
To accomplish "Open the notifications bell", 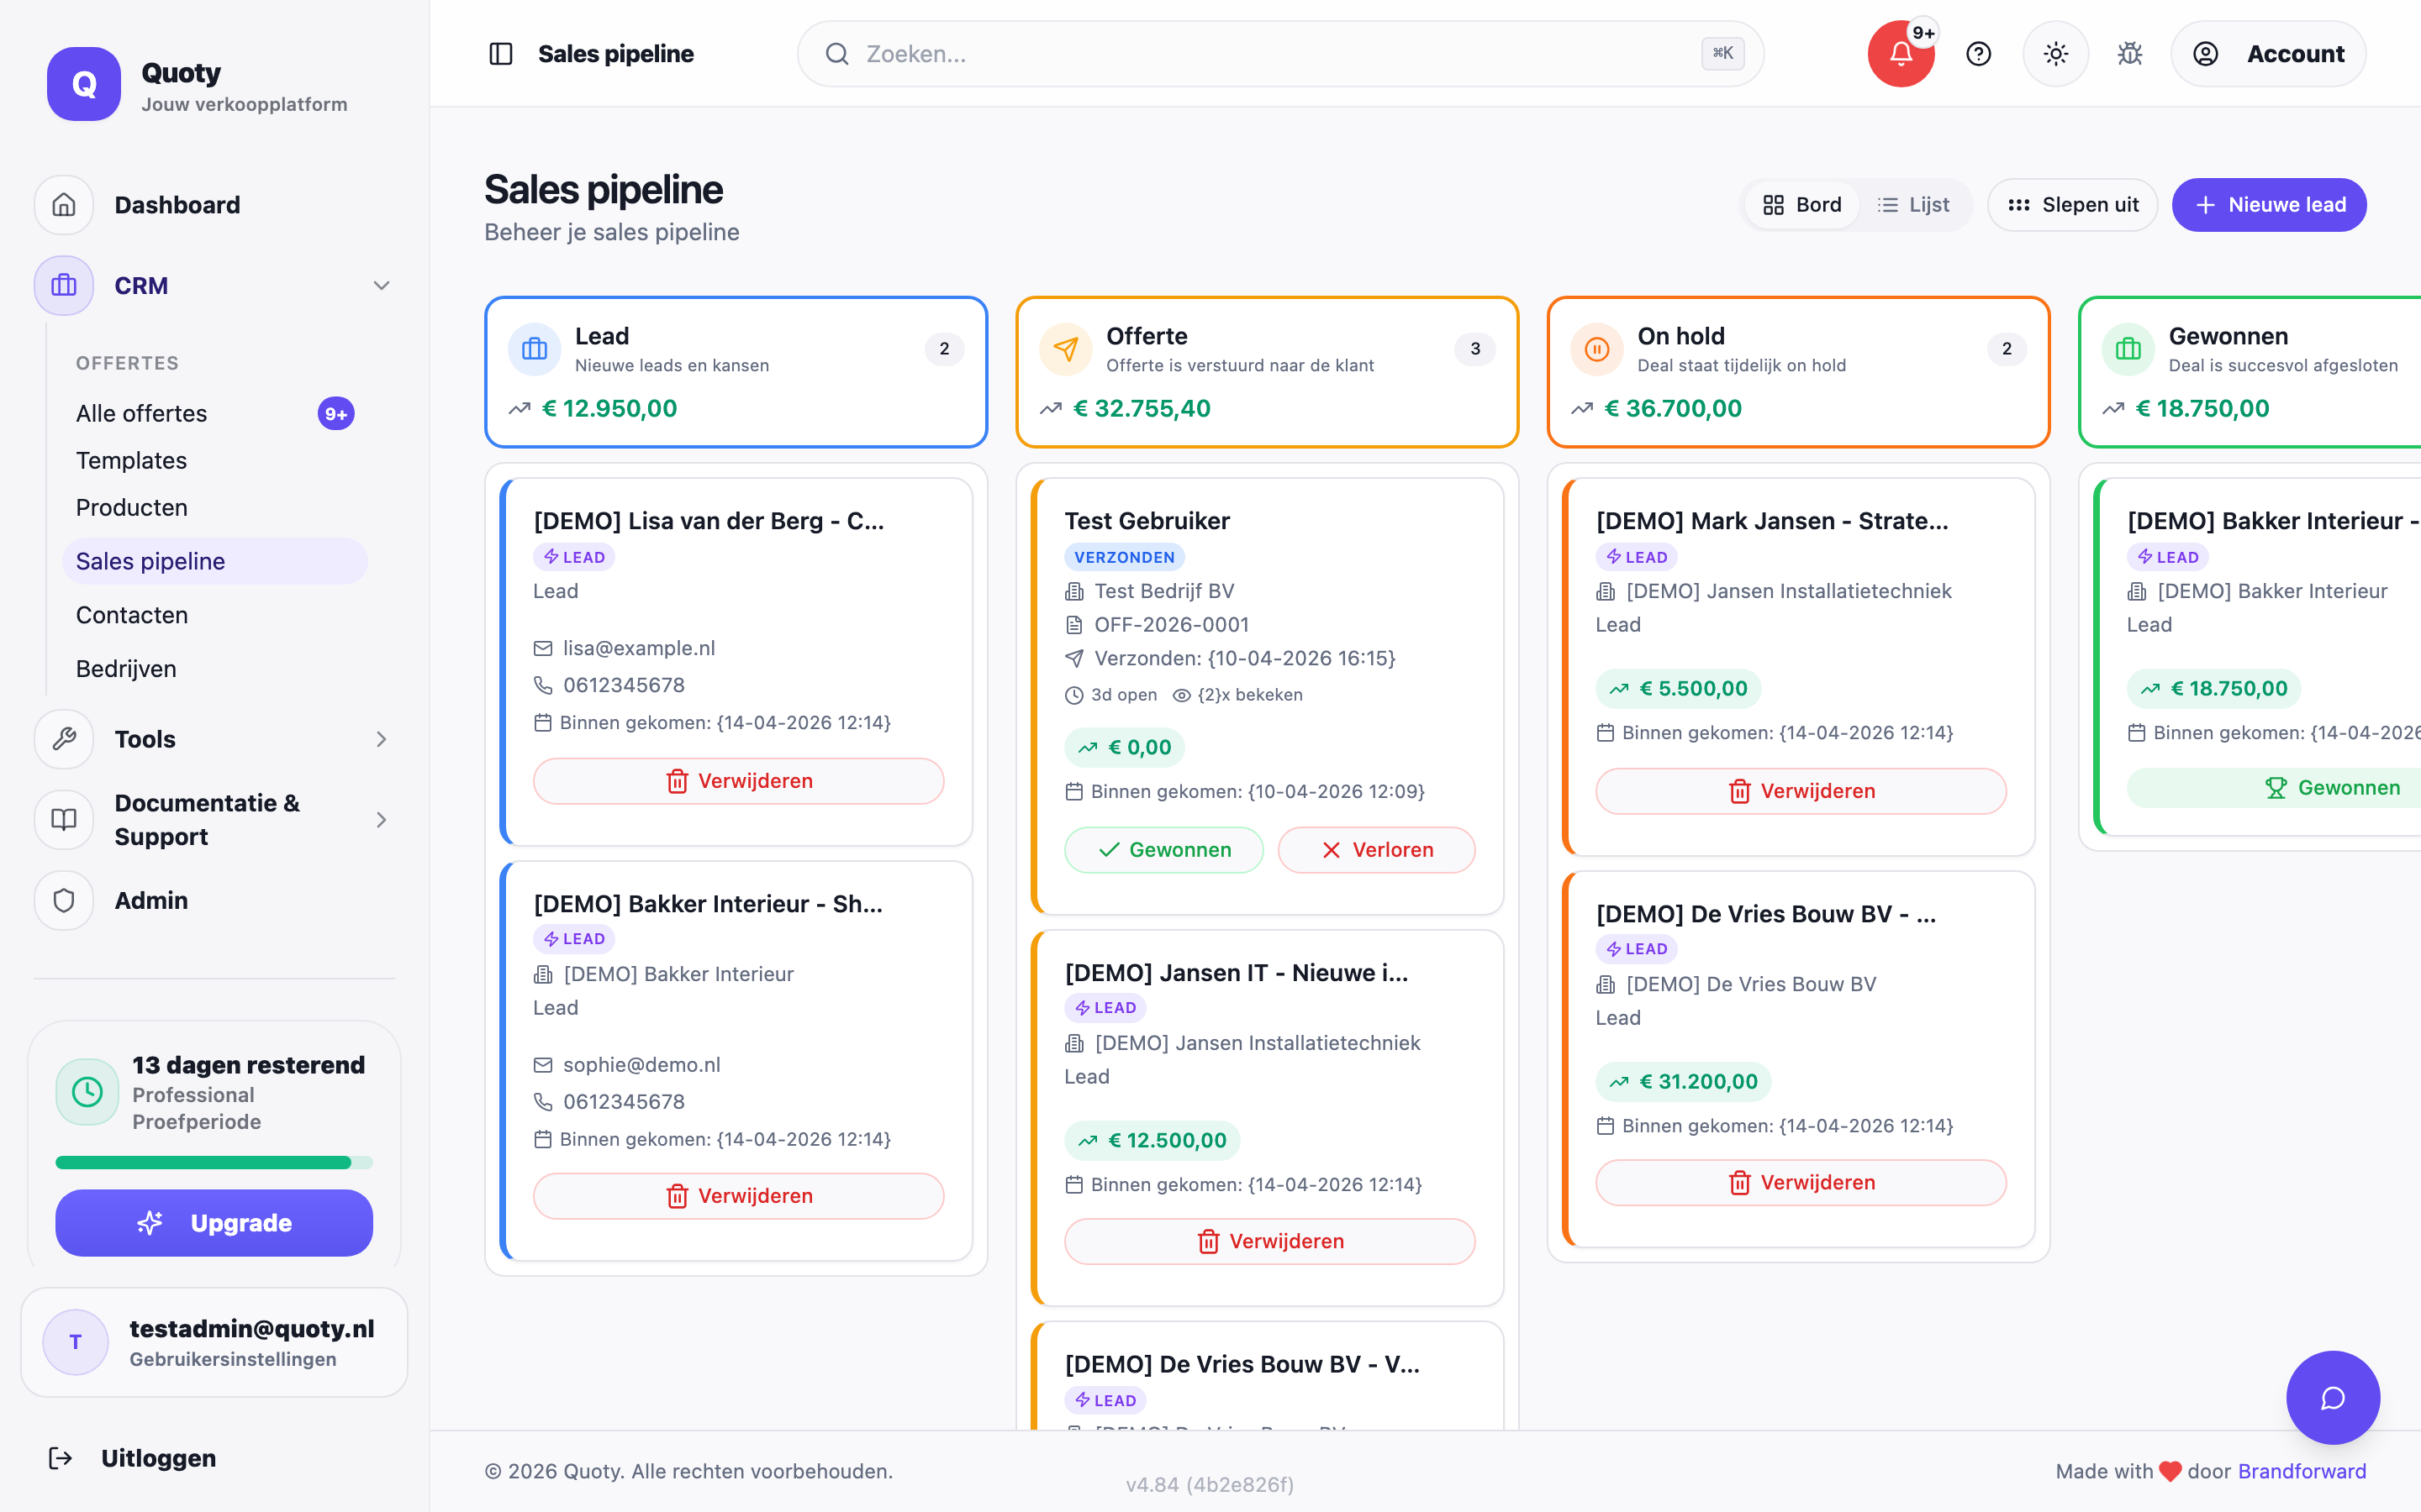I will pos(1900,54).
